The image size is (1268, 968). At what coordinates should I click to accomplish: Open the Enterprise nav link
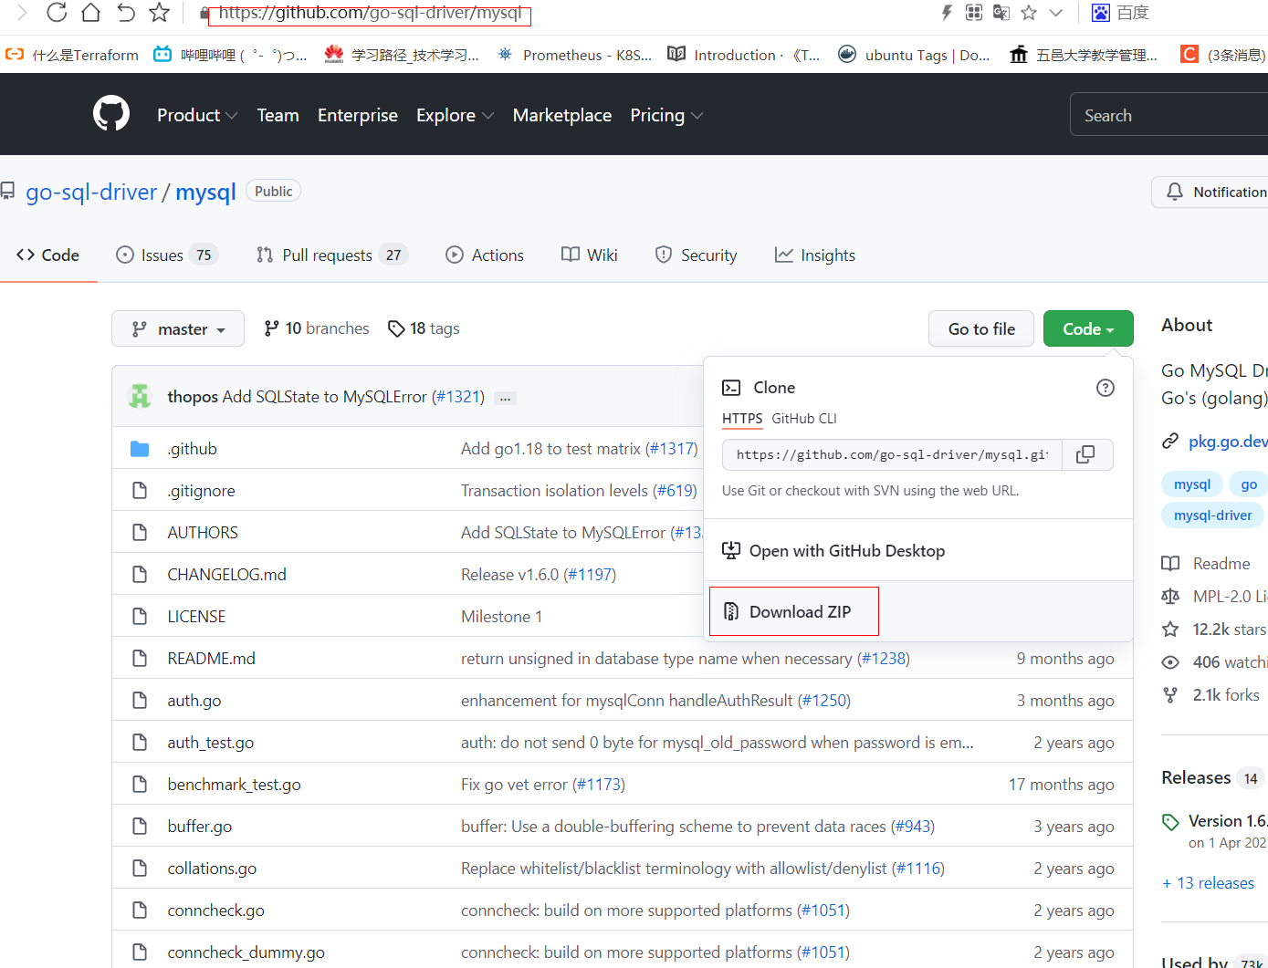pyautogui.click(x=358, y=115)
